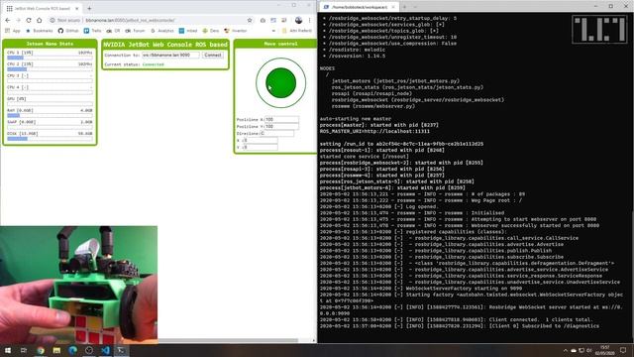Open a new Chrome tab
This screenshot has height=357, width=634.
[x=89, y=8]
